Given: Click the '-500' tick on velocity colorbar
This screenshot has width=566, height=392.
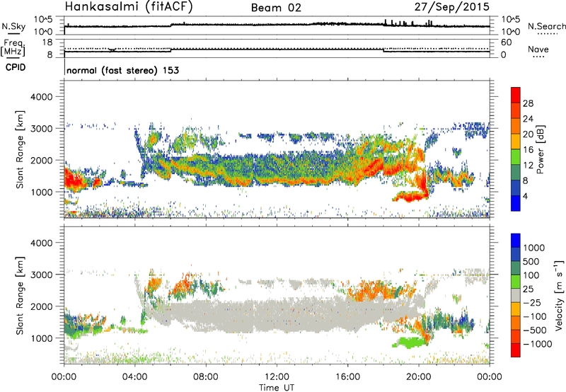Looking at the screenshot, I should [x=535, y=330].
